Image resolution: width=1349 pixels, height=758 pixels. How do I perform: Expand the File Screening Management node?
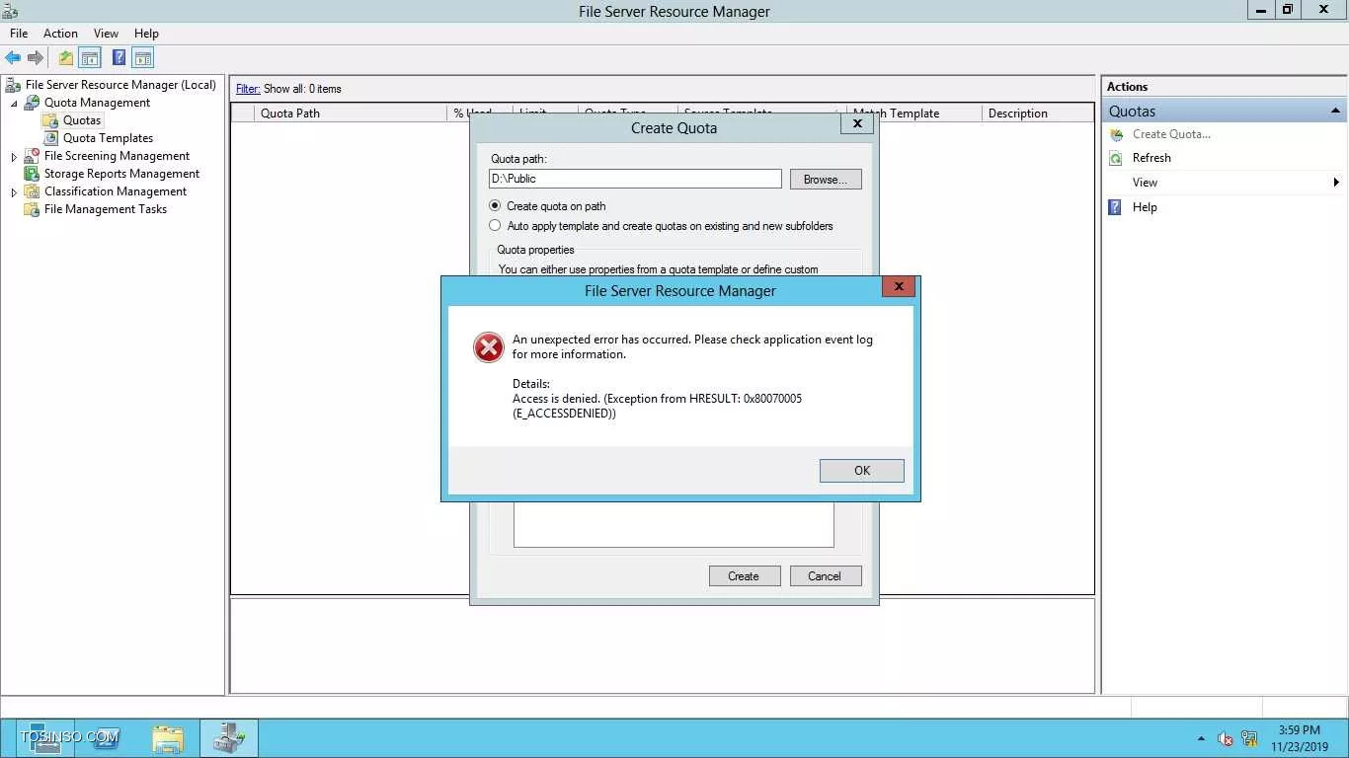[14, 156]
